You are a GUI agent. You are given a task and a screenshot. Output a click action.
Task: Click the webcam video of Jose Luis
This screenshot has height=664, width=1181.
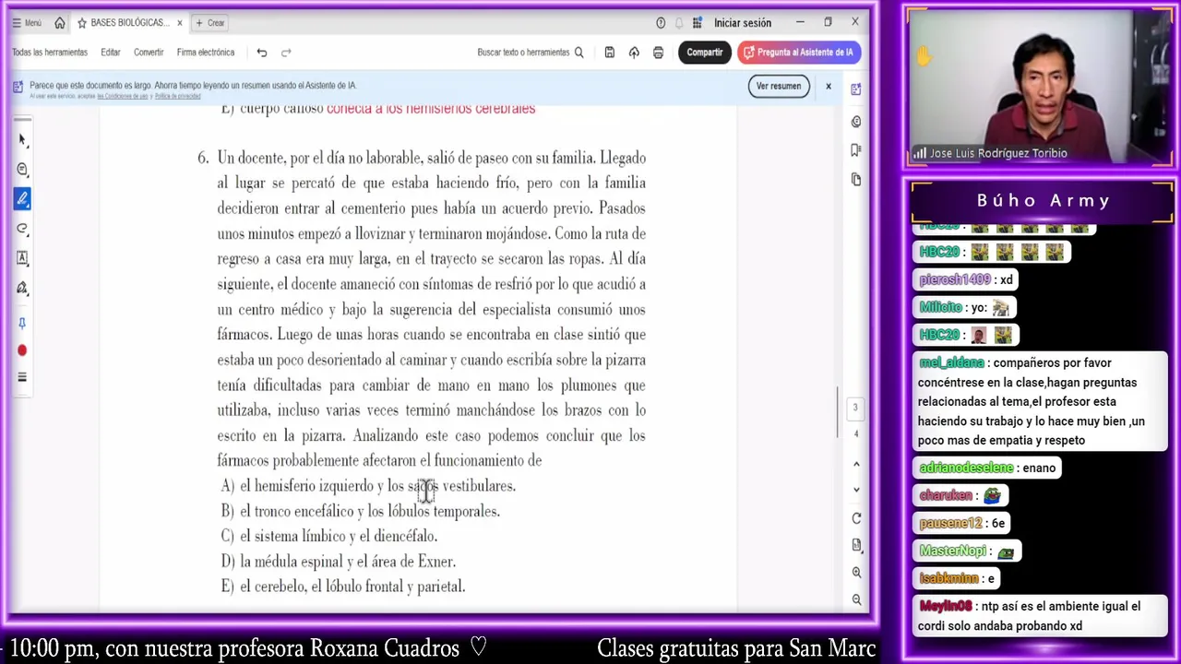[x=1039, y=88]
